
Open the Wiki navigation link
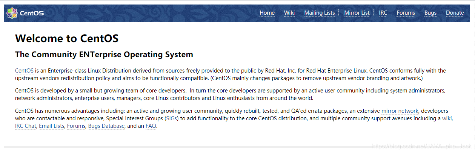pyautogui.click(x=289, y=13)
